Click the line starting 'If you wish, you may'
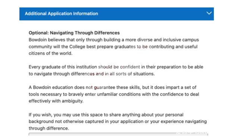The width and height of the screenshot is (231, 140). click(x=106, y=115)
